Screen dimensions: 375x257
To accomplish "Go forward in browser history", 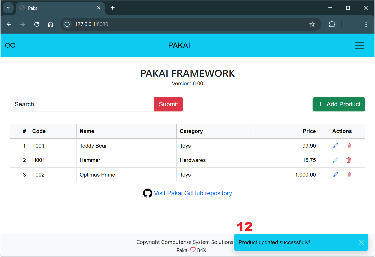I will pos(23,24).
